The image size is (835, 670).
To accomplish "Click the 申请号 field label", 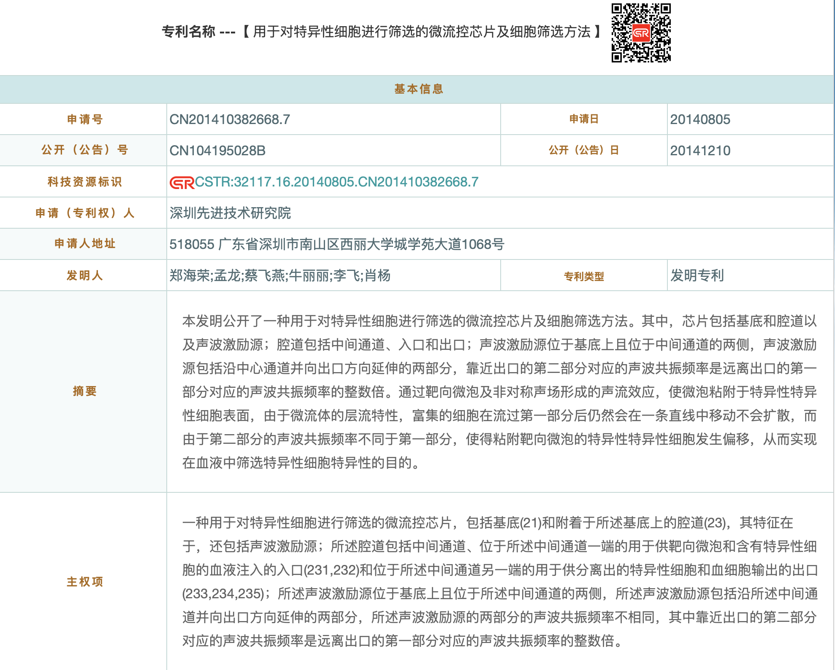I will tap(84, 119).
